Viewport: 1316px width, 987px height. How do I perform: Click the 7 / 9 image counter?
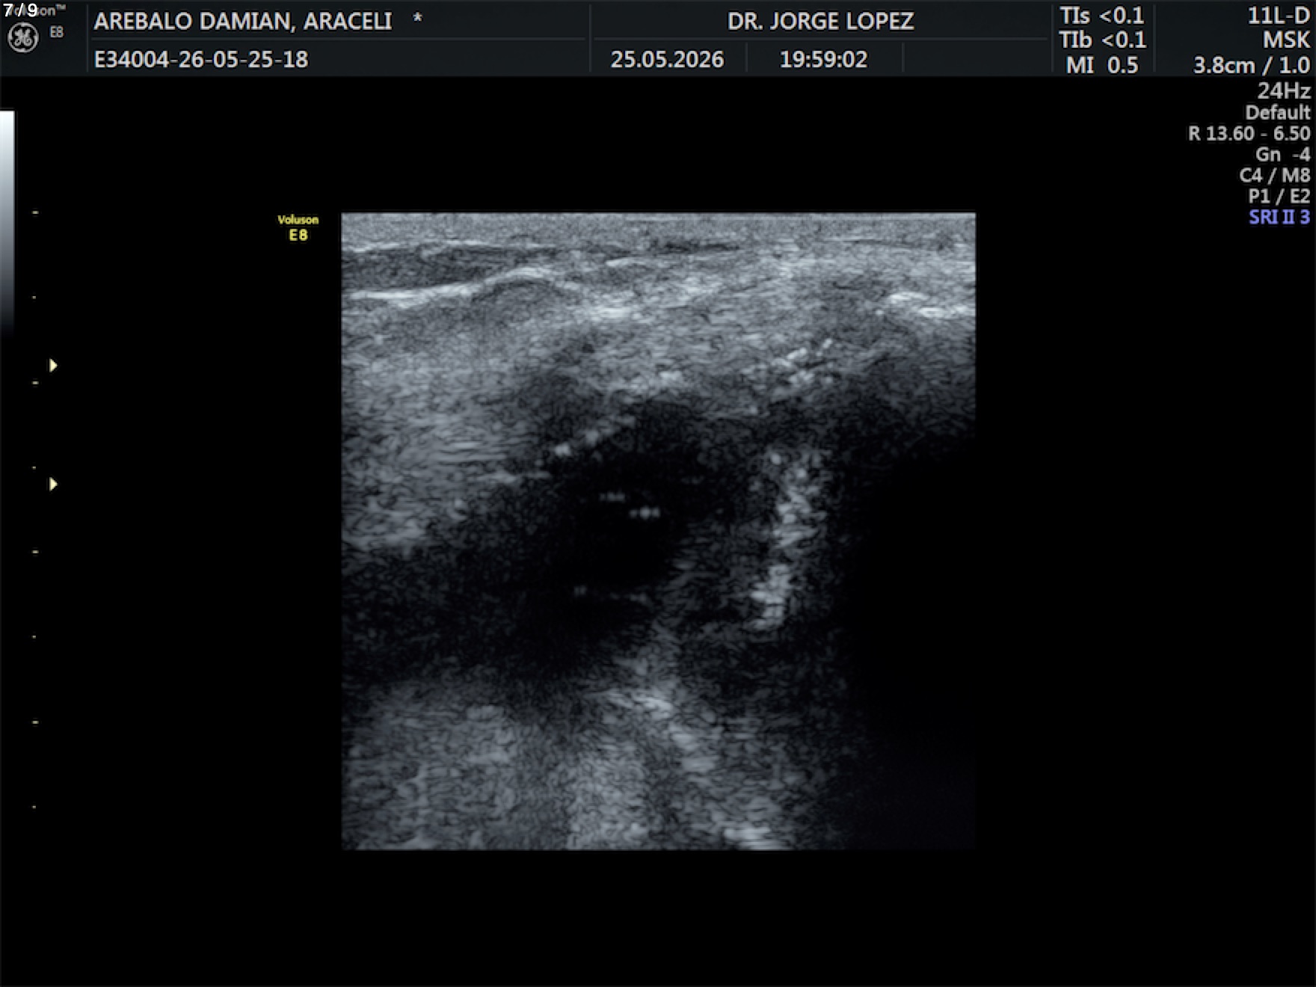coord(21,10)
